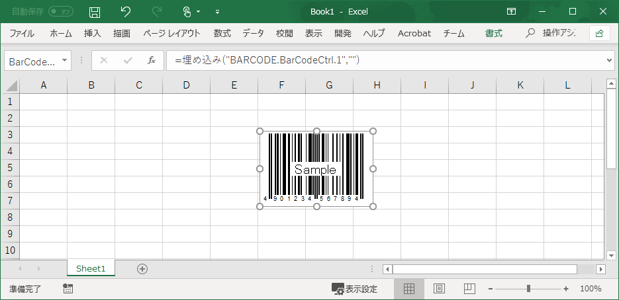The image size is (619, 300).
Task: Click barcode's bottom-right sizing handle
Action: (x=373, y=207)
